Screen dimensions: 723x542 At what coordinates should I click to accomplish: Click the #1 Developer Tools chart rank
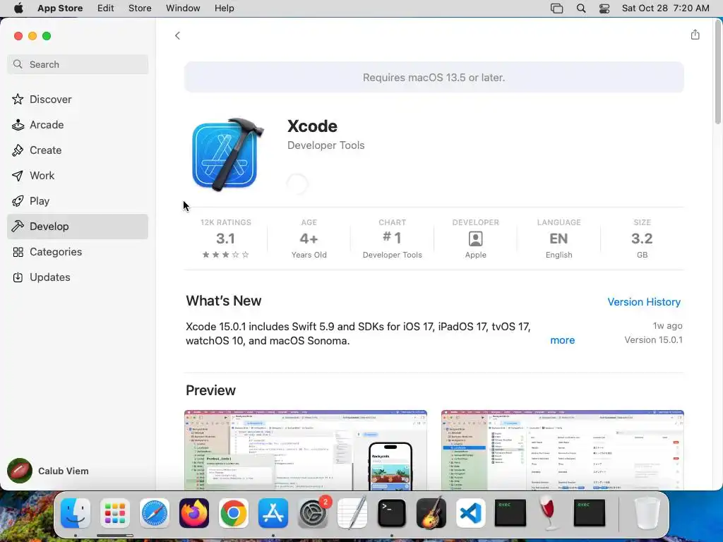coord(392,239)
